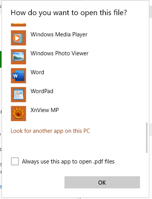Image resolution: width=152 pixels, height=199 pixels.
Task: Select the Windows Media Player icon
Action: [x=18, y=38]
